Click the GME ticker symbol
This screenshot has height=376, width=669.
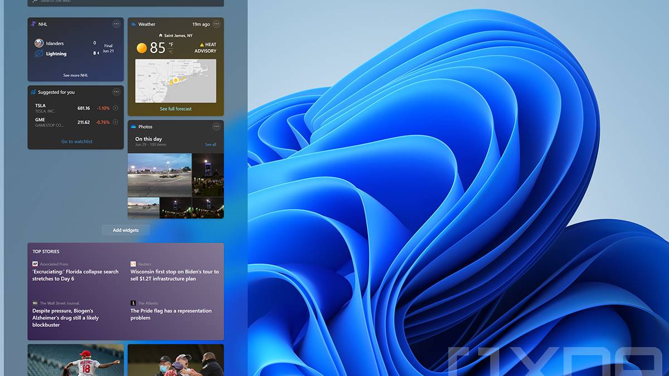click(40, 119)
